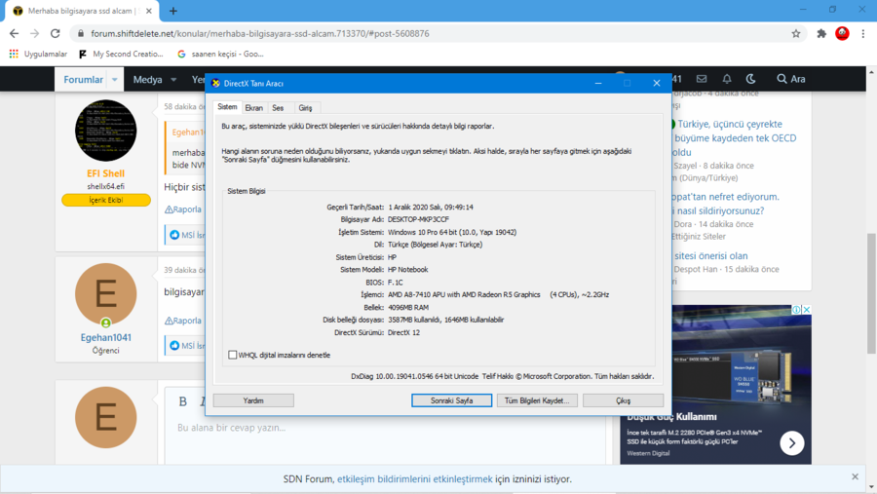Click Sonraki Sayfa button
The height and width of the screenshot is (494, 877).
coord(452,400)
